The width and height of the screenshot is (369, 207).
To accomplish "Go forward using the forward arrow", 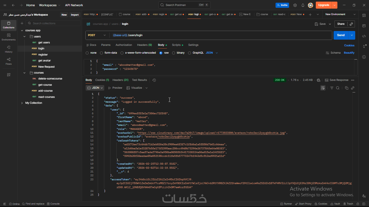I will click(x=21, y=5).
